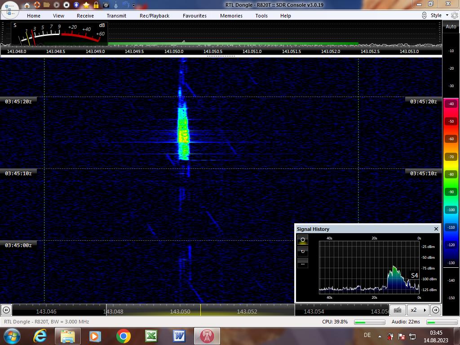This screenshot has height=345, width=460.
Task: Open the Transmit ribbon tab
Action: pyautogui.click(x=116, y=16)
